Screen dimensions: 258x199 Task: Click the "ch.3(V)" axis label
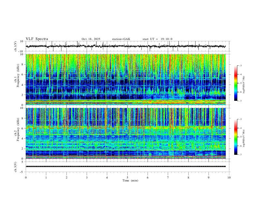click(16, 167)
